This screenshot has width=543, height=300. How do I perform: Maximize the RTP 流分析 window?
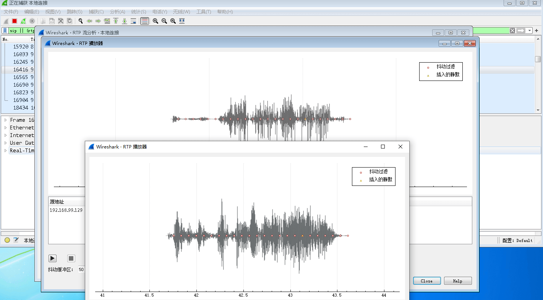[x=451, y=33]
